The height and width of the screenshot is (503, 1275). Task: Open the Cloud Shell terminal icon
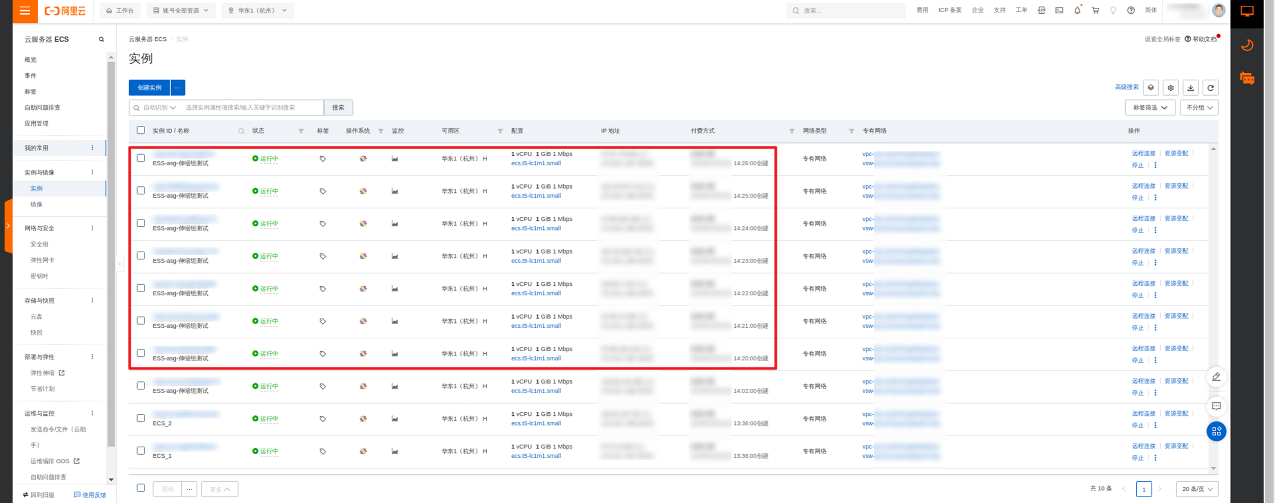click(x=1059, y=10)
